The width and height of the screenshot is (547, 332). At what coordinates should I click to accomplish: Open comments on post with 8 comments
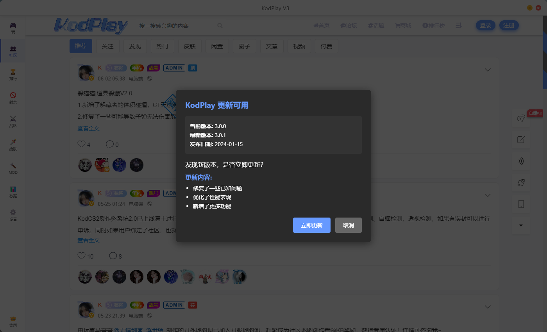click(x=113, y=256)
